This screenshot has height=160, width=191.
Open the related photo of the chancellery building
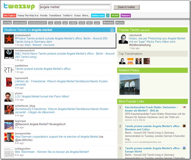click(129, 84)
